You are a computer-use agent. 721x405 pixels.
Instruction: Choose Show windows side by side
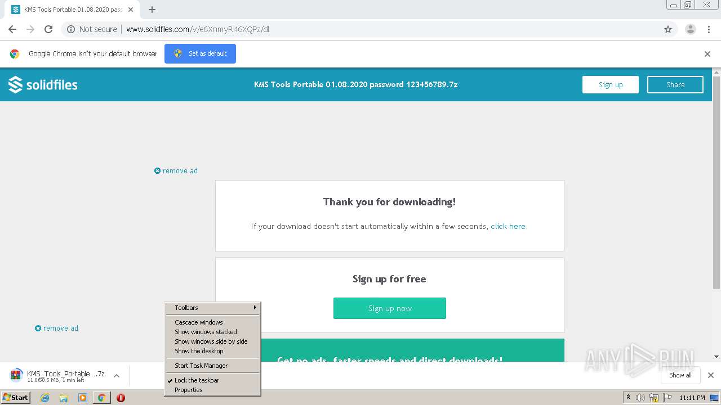point(213,341)
